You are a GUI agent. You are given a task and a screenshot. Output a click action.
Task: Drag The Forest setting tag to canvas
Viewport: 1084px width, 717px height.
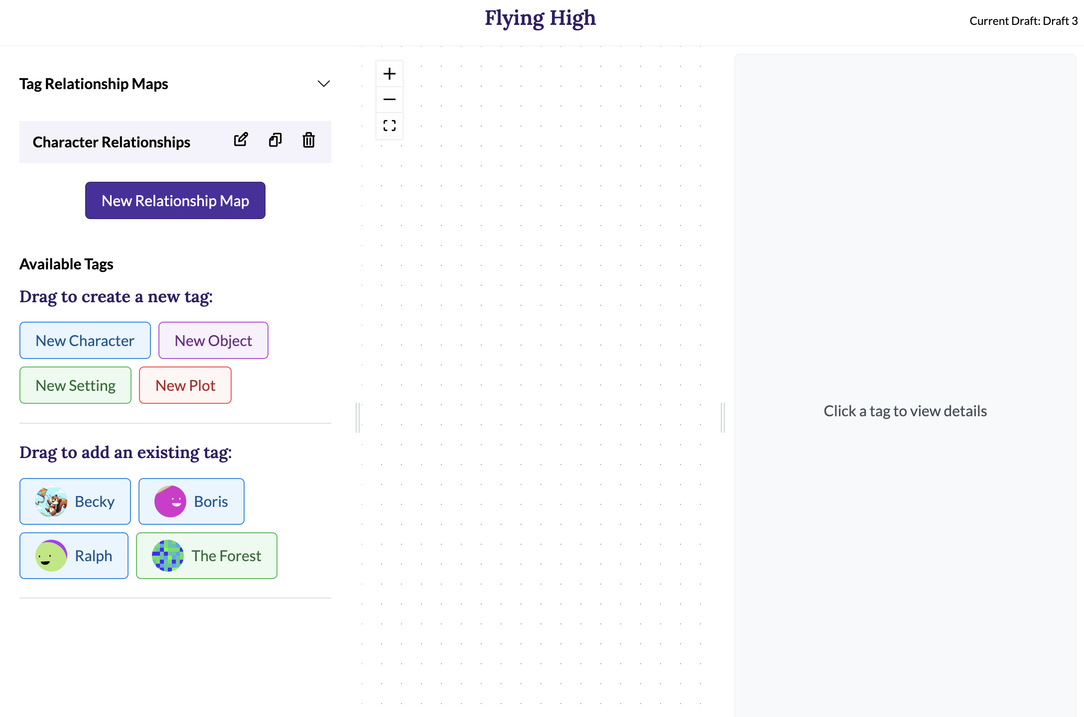207,555
